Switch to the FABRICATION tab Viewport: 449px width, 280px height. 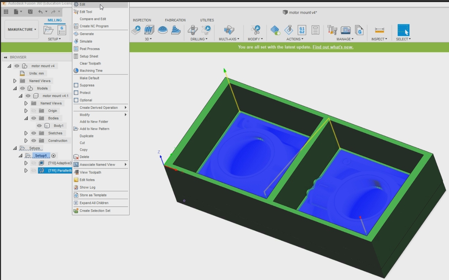(175, 20)
